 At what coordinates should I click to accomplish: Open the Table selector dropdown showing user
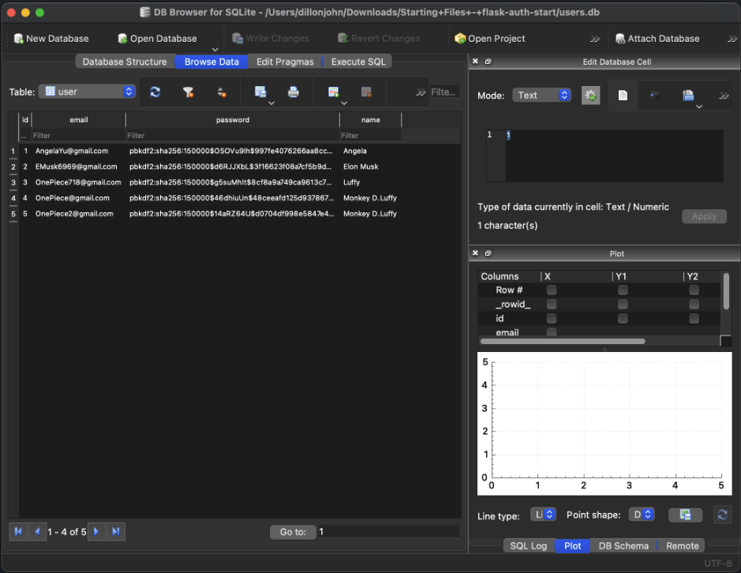pyautogui.click(x=87, y=92)
